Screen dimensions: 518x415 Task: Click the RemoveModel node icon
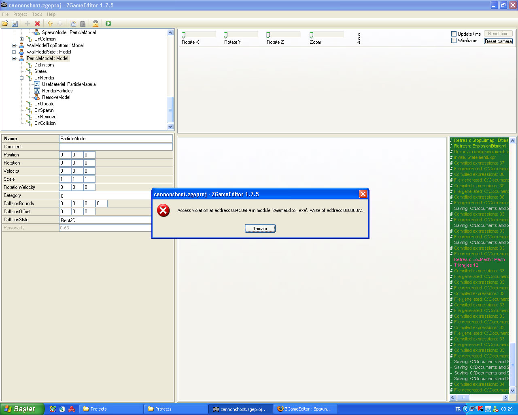[37, 97]
